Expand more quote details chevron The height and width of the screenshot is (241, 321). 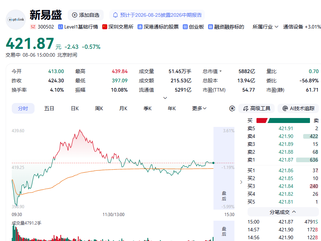coord(165,98)
